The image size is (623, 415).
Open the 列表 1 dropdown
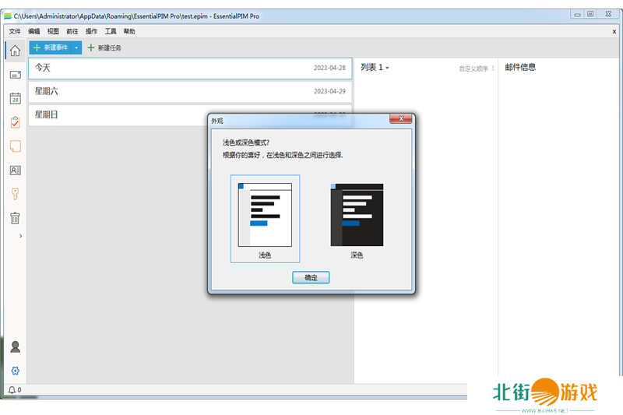pos(375,69)
